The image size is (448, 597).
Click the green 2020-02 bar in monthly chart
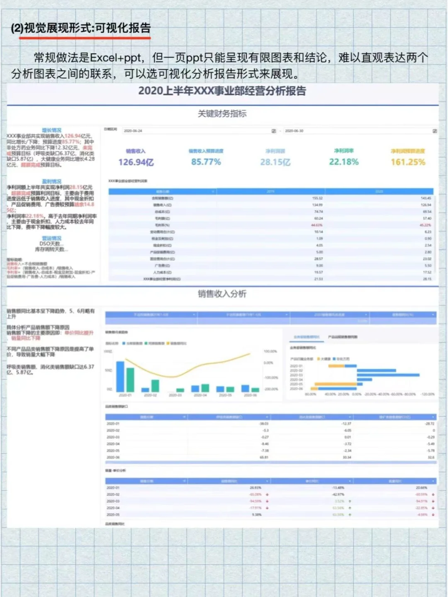click(155, 386)
